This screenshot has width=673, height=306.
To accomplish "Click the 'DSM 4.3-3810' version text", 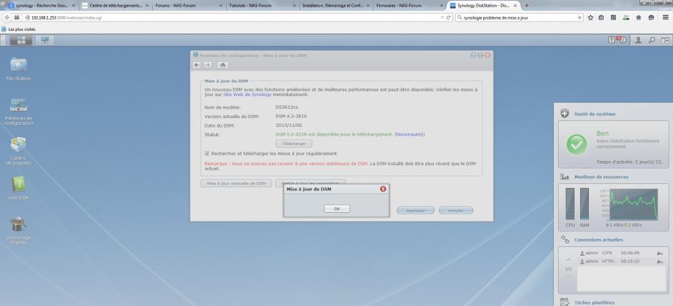I will [291, 116].
